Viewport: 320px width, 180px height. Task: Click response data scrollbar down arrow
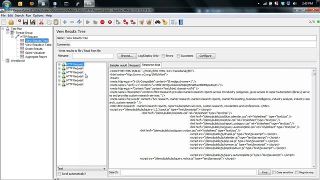coord(313,166)
